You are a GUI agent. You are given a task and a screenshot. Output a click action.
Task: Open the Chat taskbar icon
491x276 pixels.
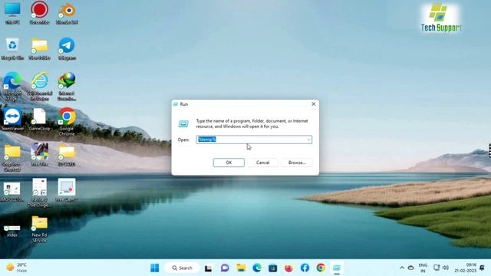pos(225,268)
